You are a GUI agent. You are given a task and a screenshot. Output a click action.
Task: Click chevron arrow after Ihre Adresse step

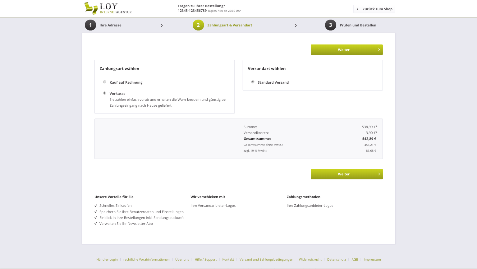[162, 26]
